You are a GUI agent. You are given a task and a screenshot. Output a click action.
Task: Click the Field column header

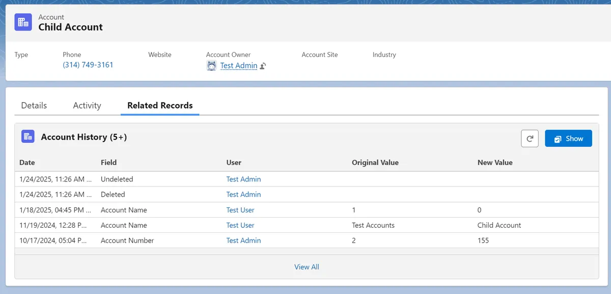[x=108, y=163]
